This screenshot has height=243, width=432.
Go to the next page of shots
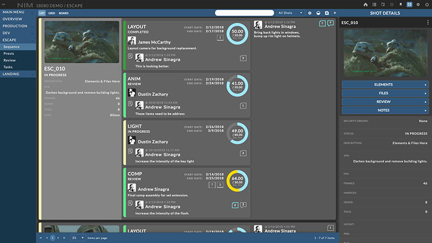(x=58, y=238)
